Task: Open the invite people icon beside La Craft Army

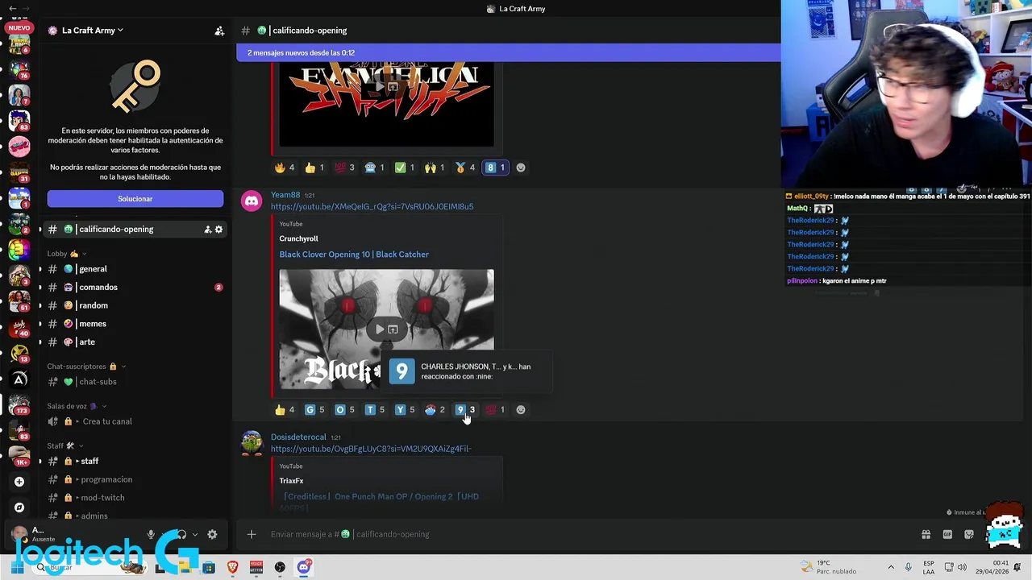Action: tap(219, 31)
